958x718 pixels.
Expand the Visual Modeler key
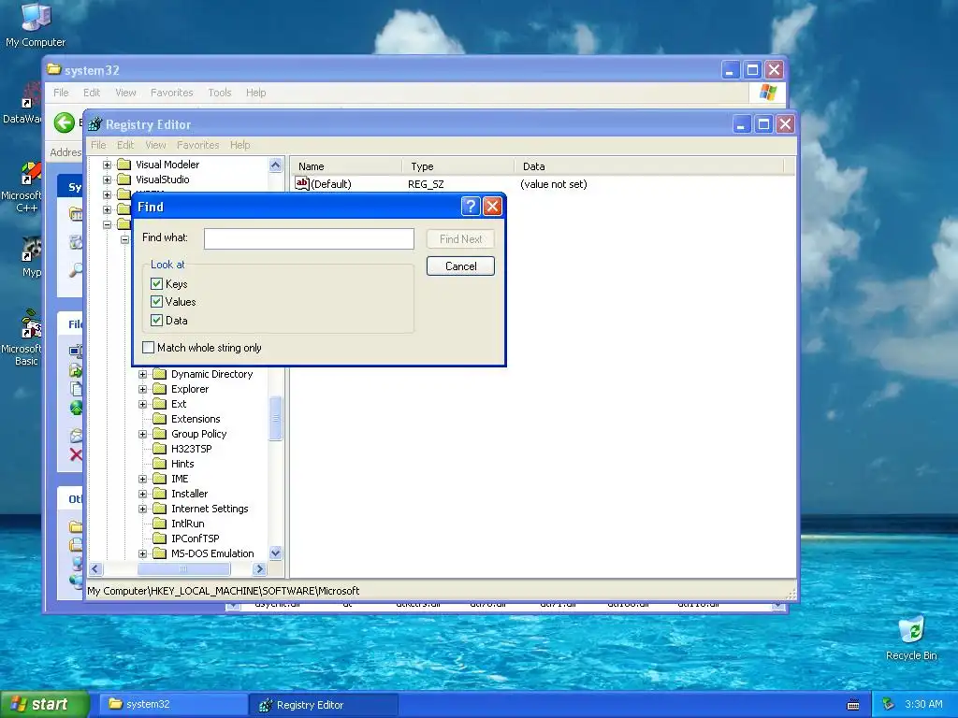[x=107, y=165]
